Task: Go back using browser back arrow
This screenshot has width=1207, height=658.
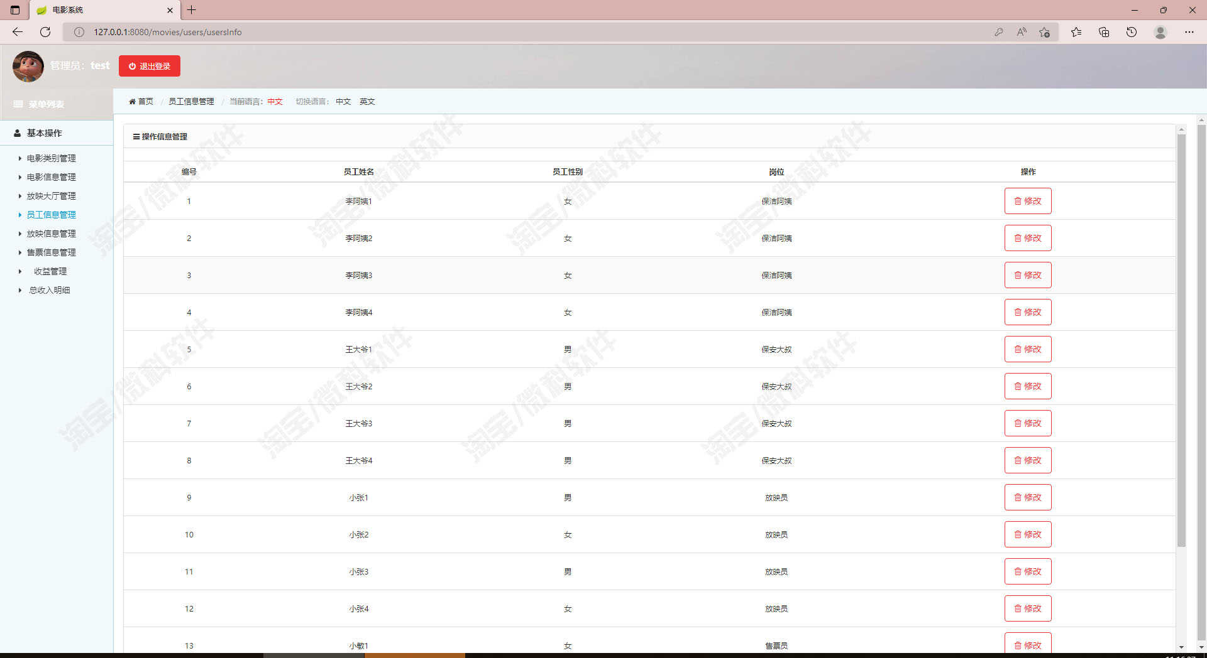Action: pyautogui.click(x=17, y=32)
